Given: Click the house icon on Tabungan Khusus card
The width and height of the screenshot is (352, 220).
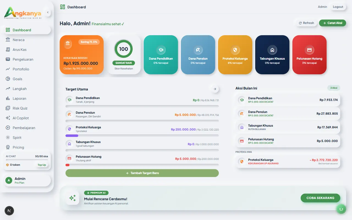Looking at the screenshot, I should (x=272, y=50).
